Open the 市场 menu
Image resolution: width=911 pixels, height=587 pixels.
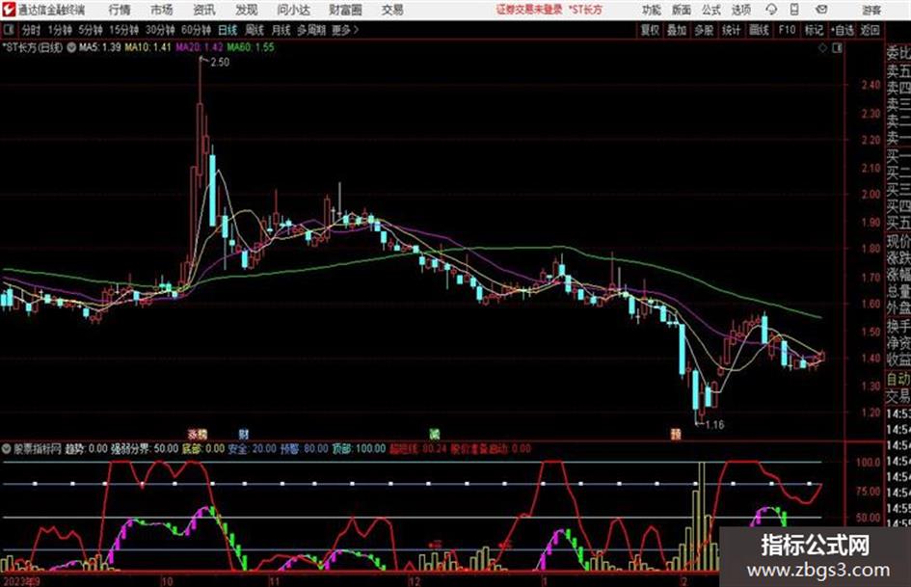(162, 10)
